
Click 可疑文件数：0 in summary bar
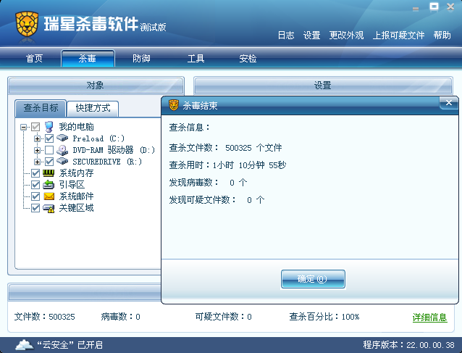[x=223, y=317]
